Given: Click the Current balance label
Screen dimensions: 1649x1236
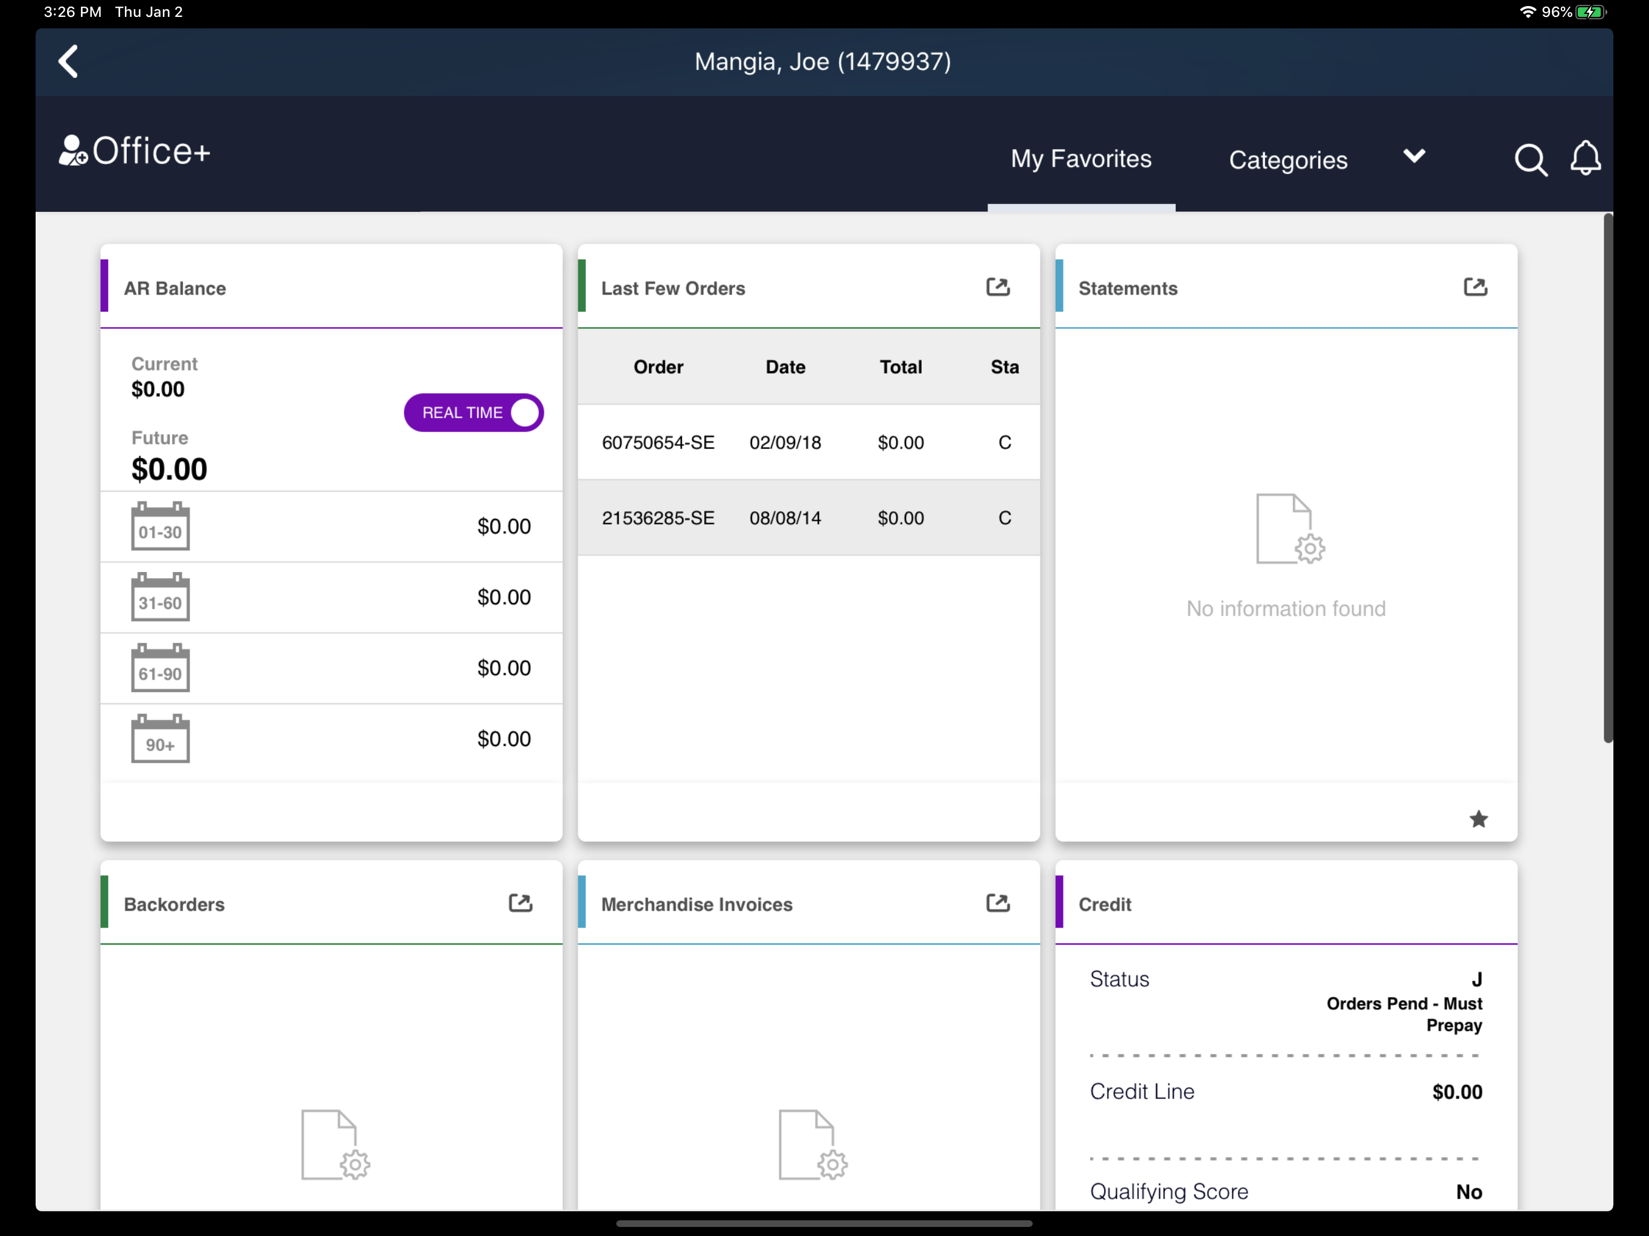Looking at the screenshot, I should point(164,364).
